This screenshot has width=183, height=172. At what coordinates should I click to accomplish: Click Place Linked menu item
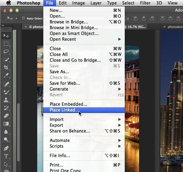tap(64, 110)
